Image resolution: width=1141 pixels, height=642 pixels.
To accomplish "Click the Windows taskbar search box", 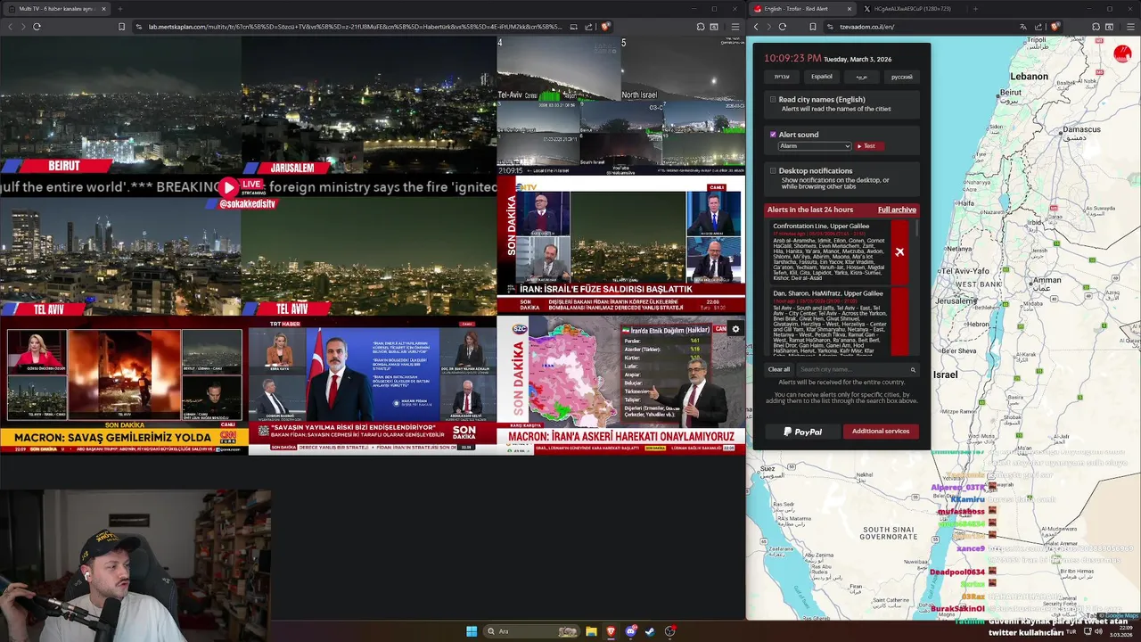I will (532, 631).
